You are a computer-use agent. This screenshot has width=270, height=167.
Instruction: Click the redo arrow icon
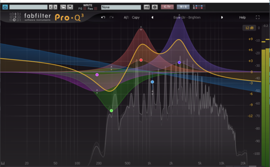111,17
